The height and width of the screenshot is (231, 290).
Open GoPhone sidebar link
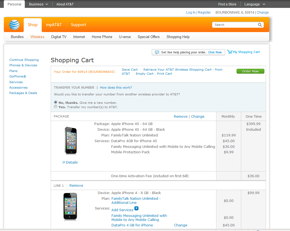[x=17, y=76]
